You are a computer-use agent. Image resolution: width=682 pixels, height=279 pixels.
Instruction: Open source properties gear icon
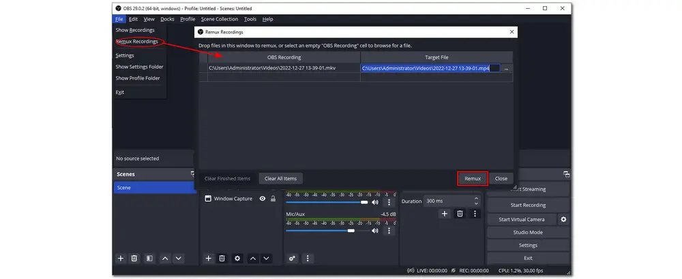tap(237, 259)
